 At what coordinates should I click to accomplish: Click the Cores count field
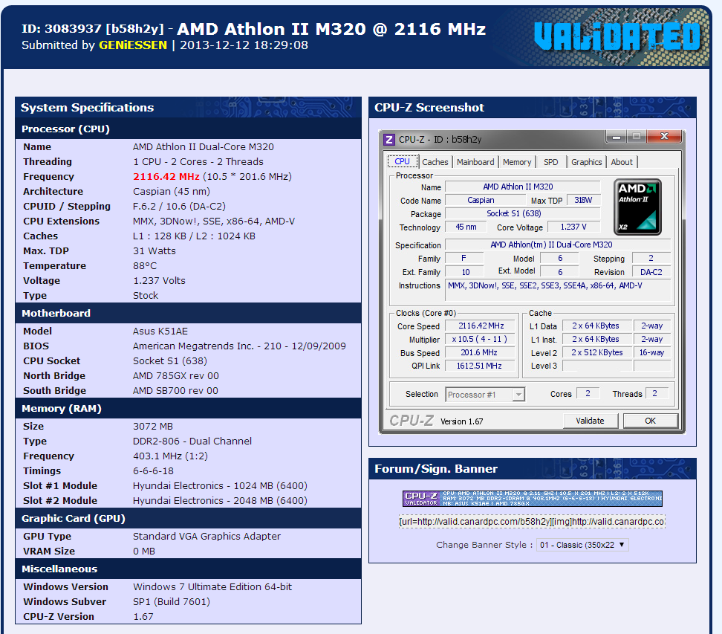coord(588,393)
